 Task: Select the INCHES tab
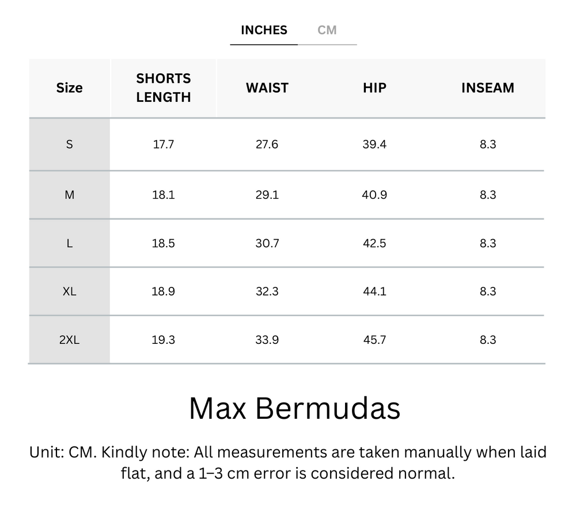[264, 30]
